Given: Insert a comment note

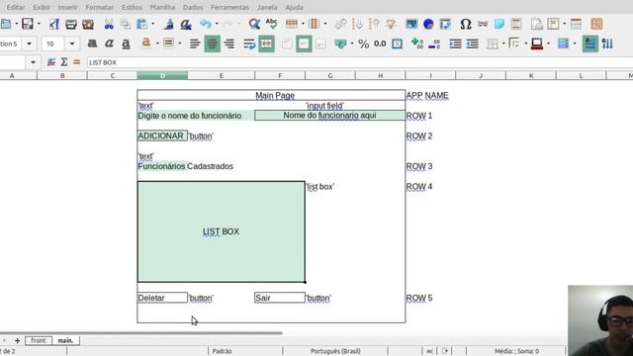Looking at the screenshot, I should (499, 24).
